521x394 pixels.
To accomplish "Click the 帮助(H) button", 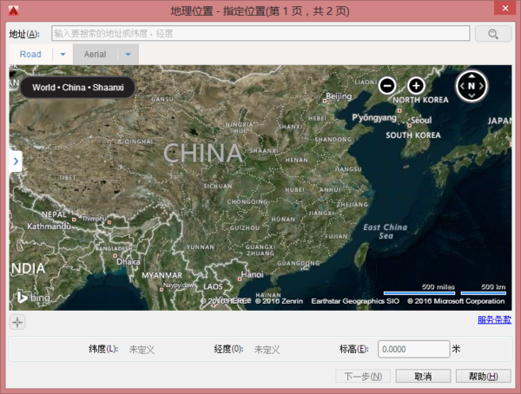I will [x=483, y=376].
